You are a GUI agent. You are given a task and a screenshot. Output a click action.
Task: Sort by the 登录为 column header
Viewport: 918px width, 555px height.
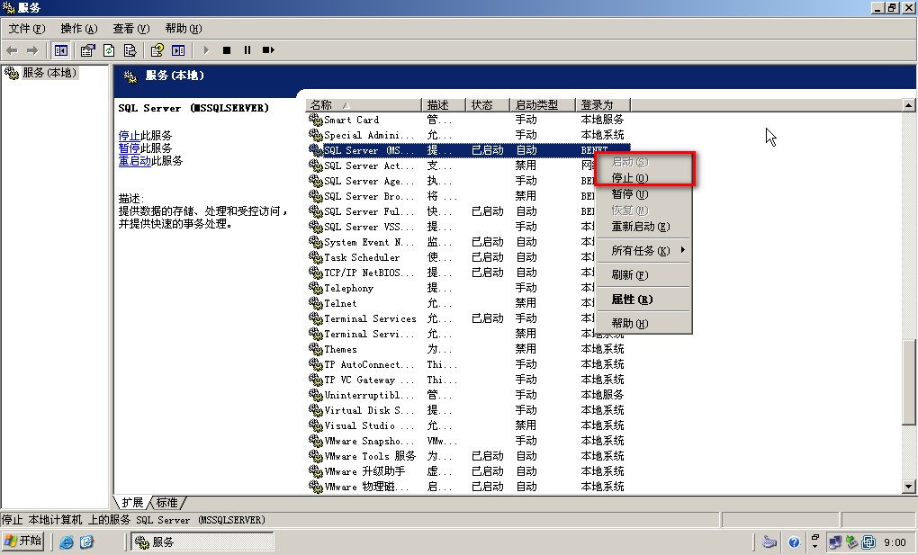tap(603, 105)
